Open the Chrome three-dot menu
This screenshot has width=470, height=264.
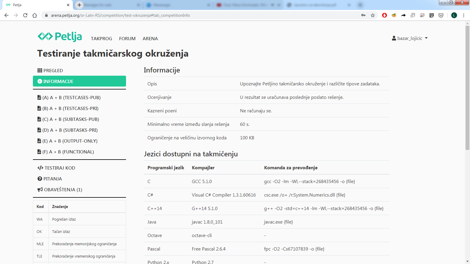(464, 15)
